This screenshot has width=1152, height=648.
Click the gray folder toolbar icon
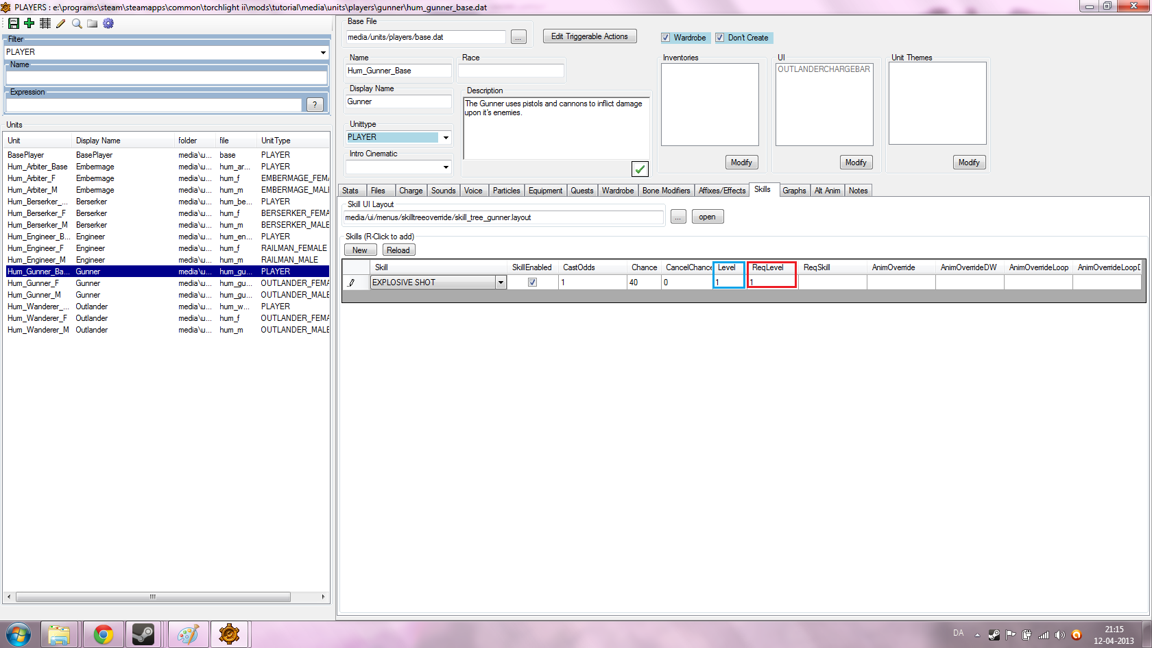pos(93,23)
